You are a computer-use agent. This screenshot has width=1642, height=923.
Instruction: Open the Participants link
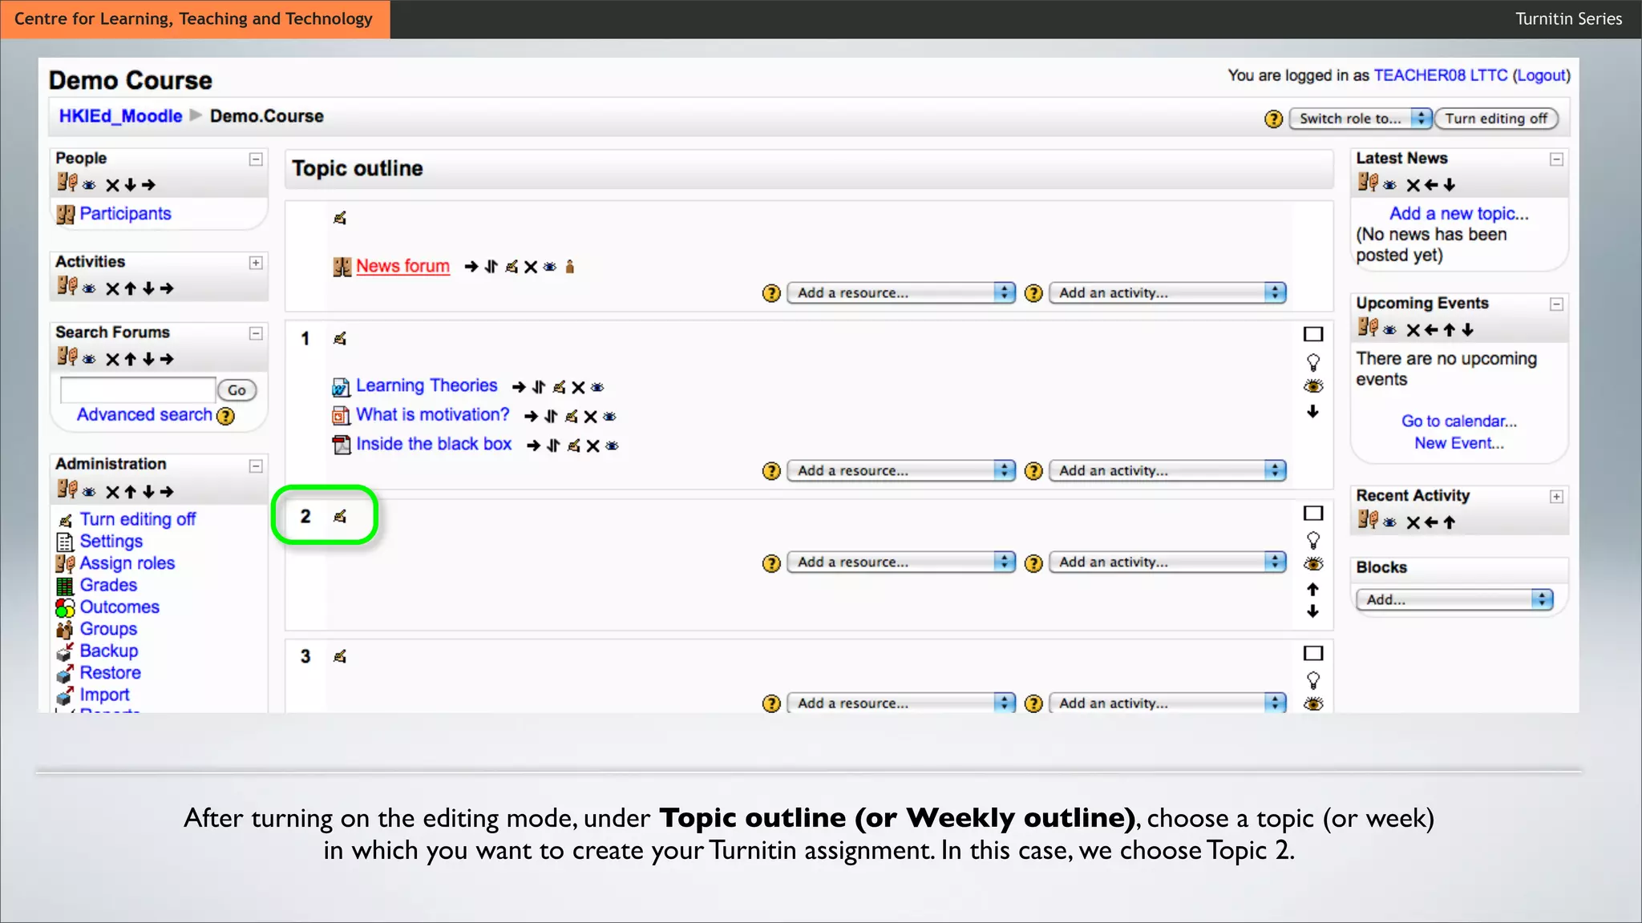tap(125, 214)
